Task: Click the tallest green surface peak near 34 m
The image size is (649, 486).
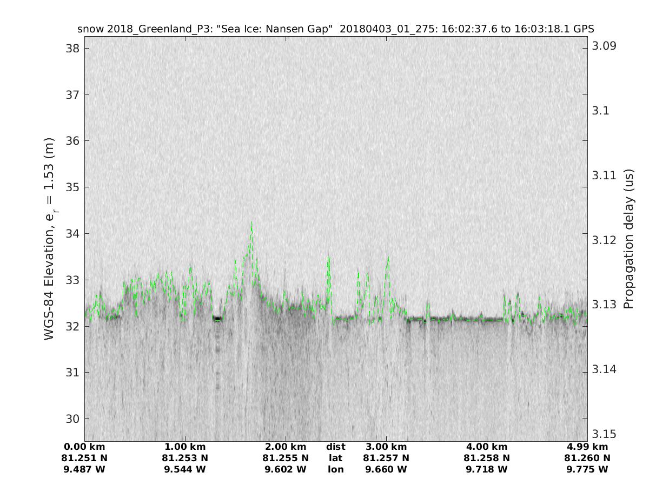Action: click(251, 224)
